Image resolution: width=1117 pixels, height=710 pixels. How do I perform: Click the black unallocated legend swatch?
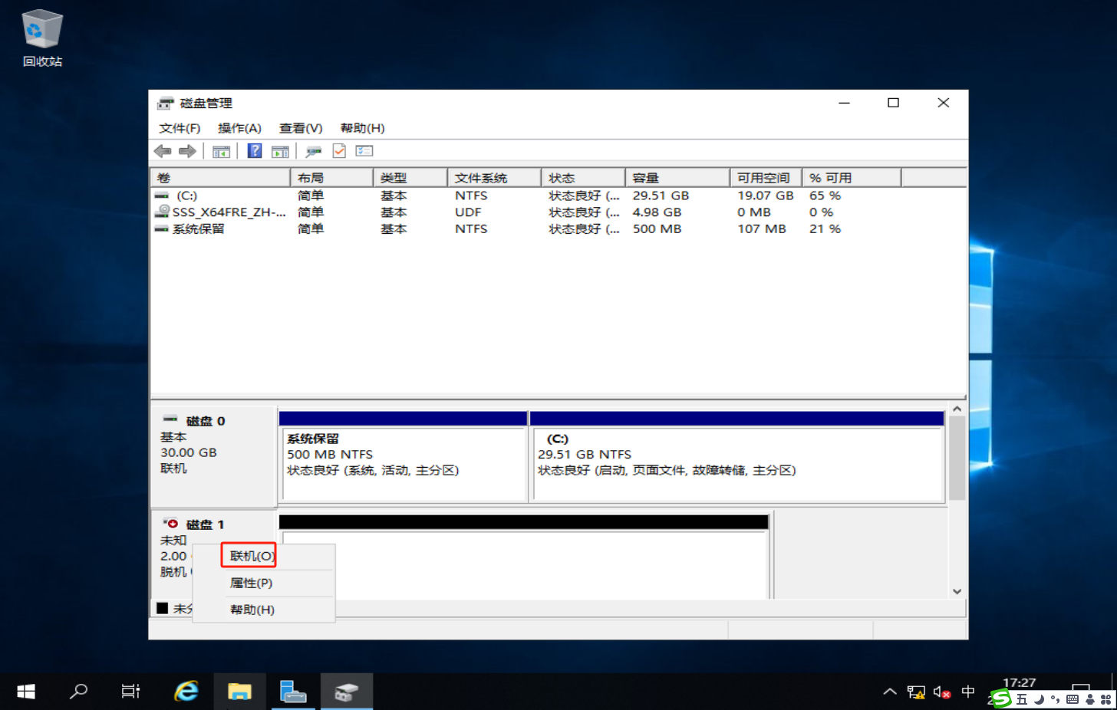163,608
